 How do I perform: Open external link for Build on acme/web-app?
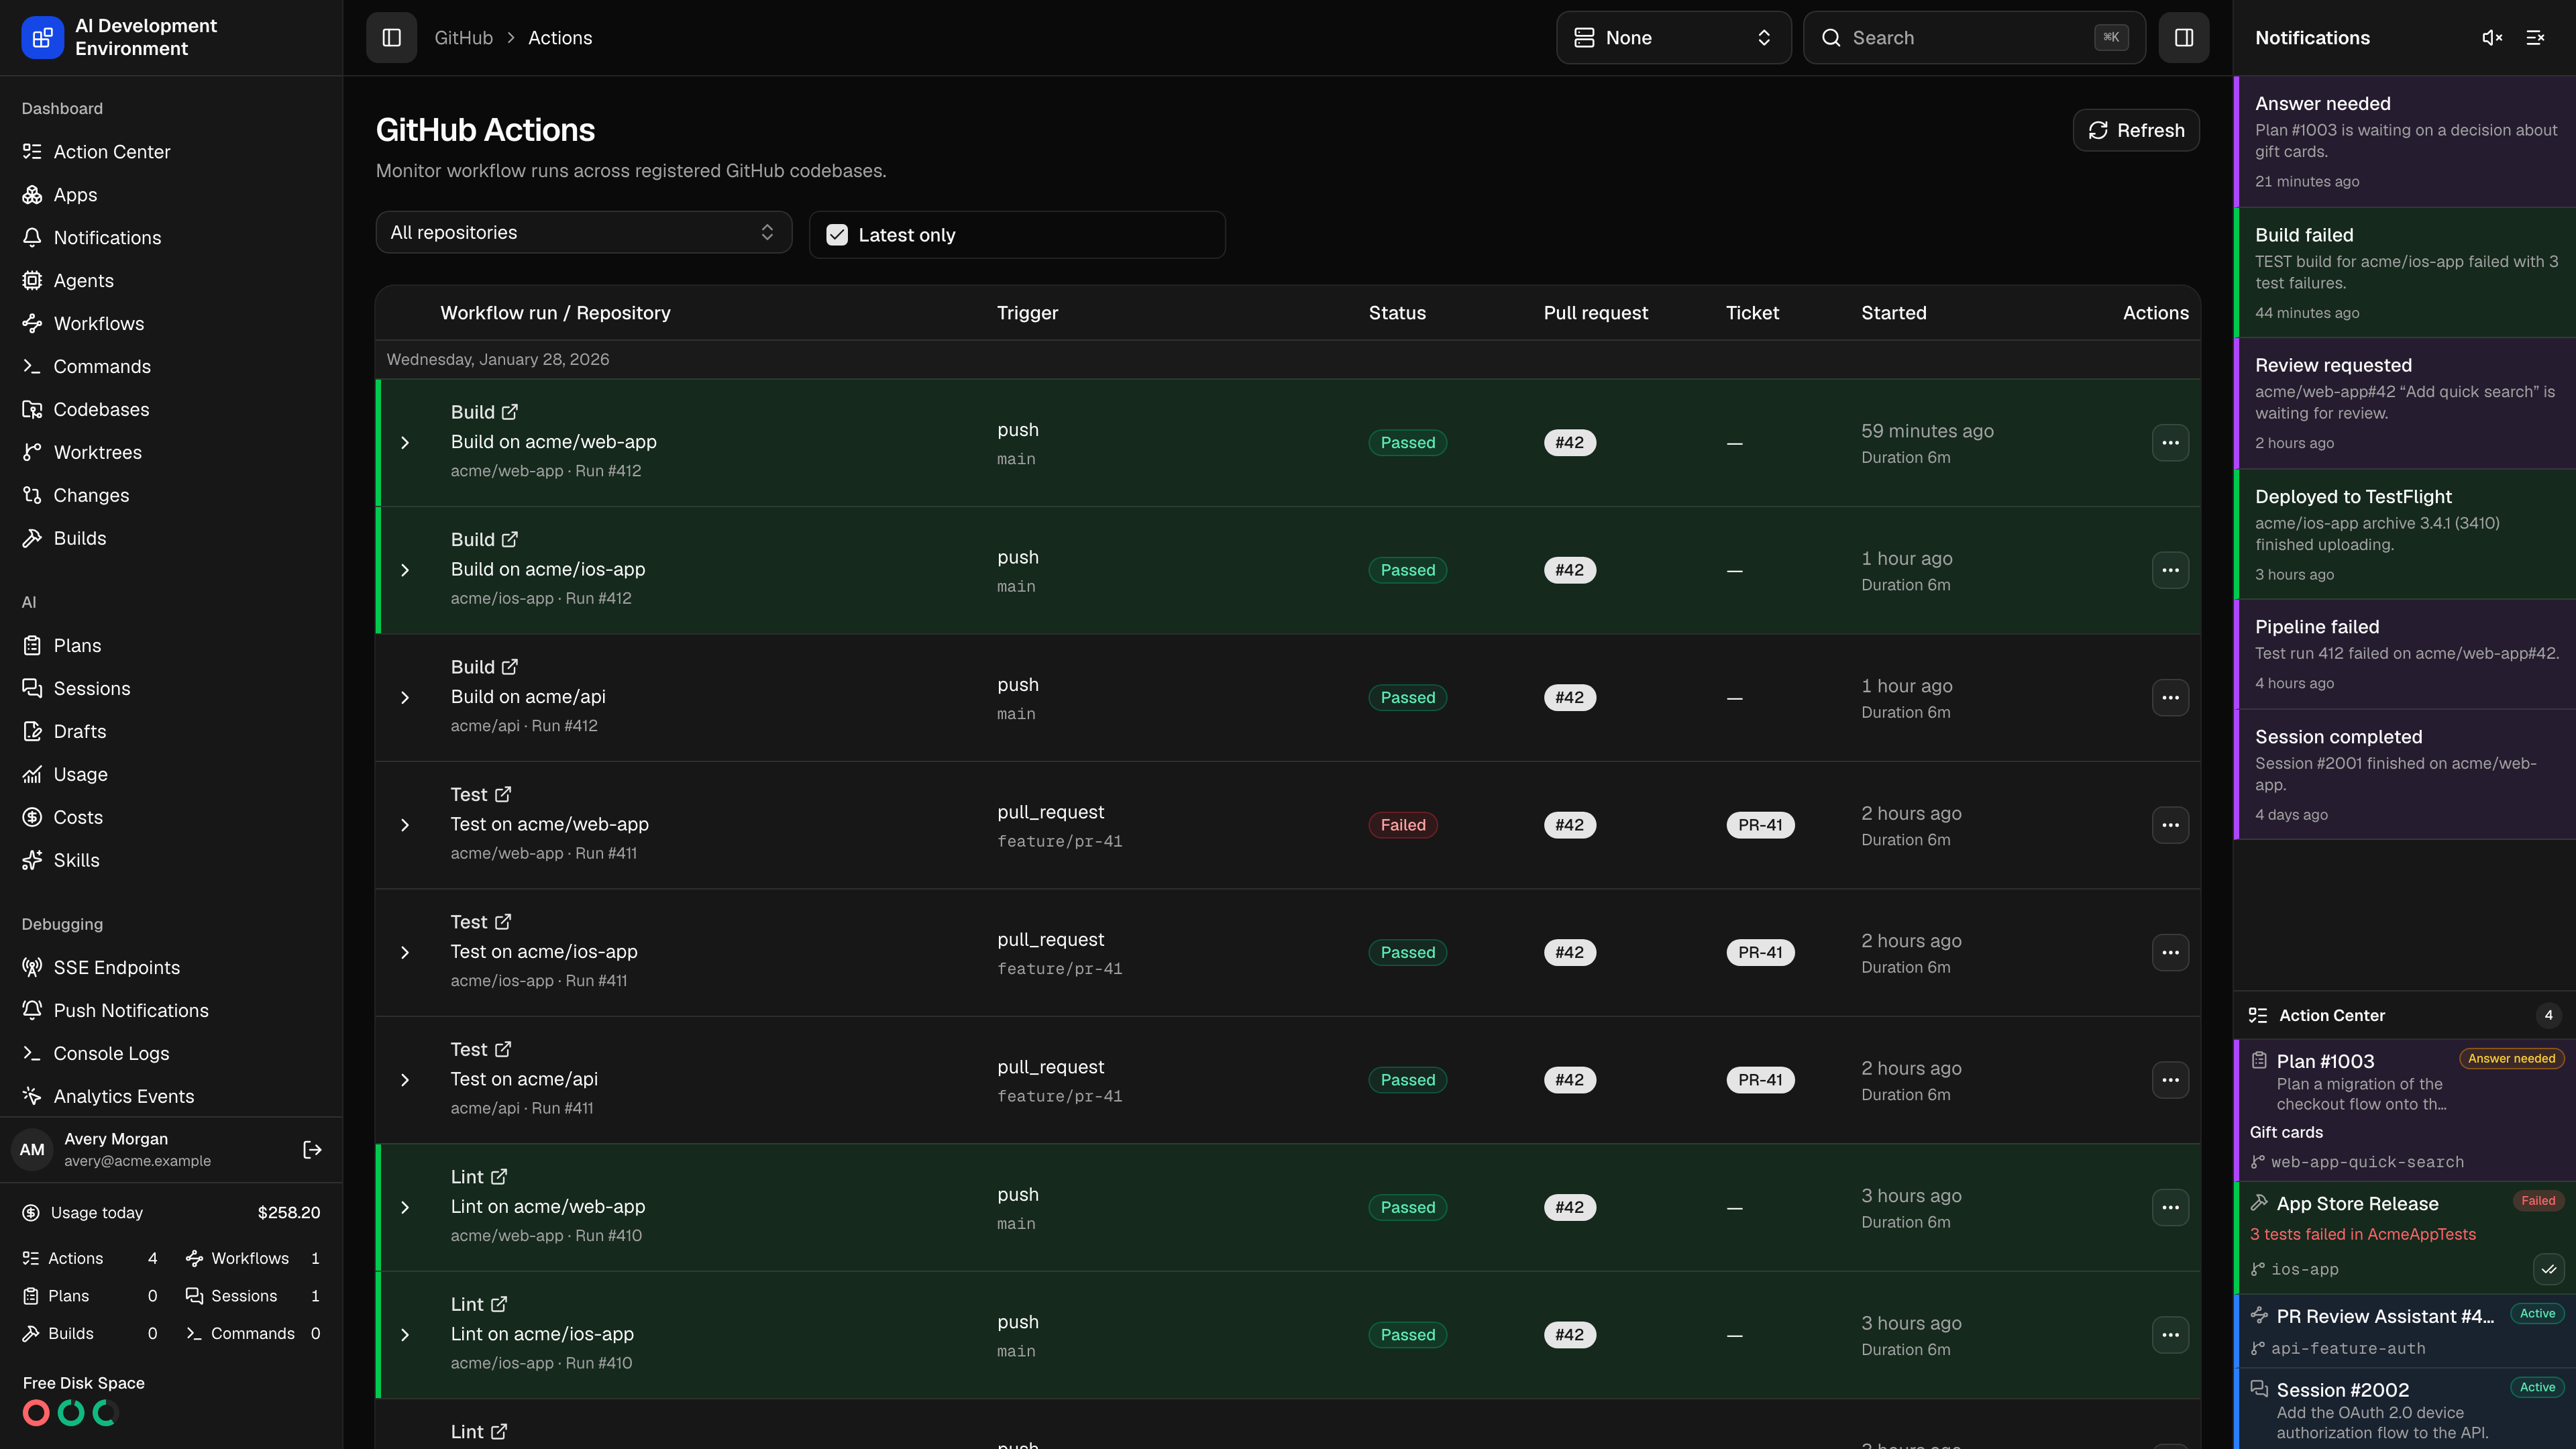point(510,412)
